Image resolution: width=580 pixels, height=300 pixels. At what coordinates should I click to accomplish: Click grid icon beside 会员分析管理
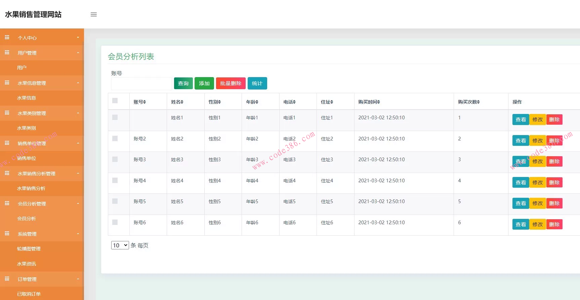pos(7,203)
